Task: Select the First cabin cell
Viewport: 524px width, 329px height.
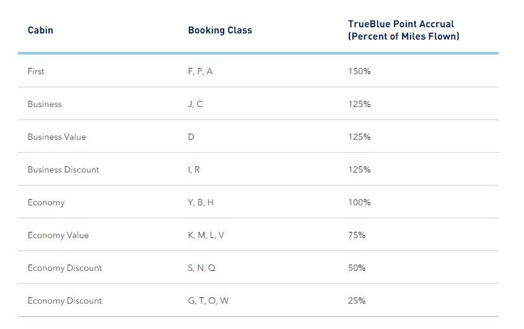Action: click(x=36, y=72)
